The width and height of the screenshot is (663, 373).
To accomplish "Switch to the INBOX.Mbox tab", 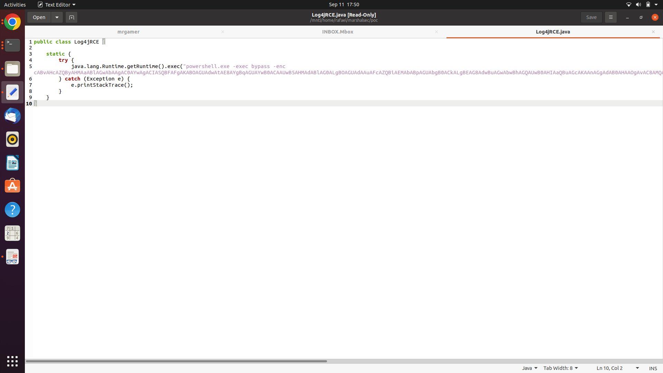I will 338,31.
